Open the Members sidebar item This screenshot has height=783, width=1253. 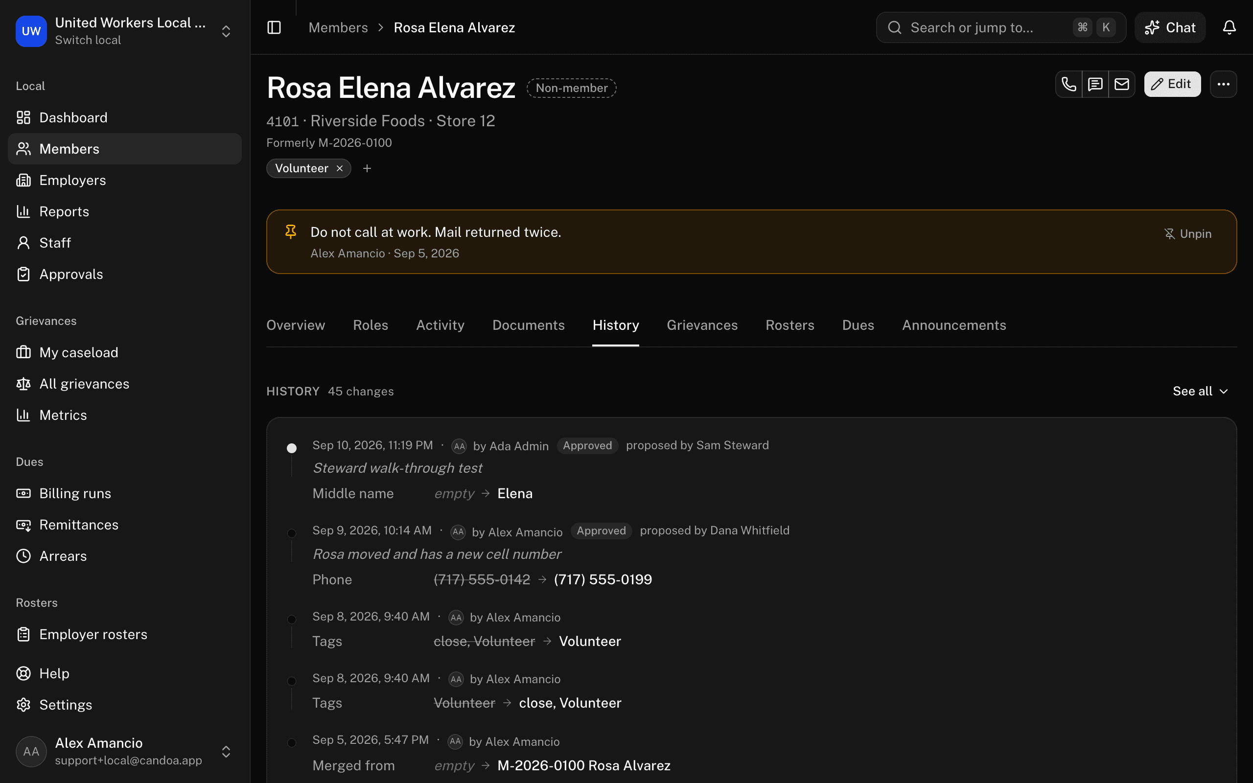coord(125,149)
